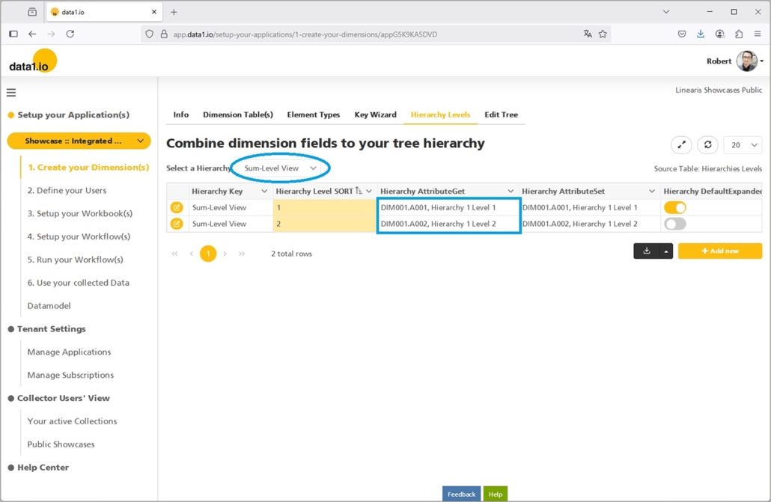Screen dimensions: 771x502
Task: Open the export options caret
Action: pos(666,251)
